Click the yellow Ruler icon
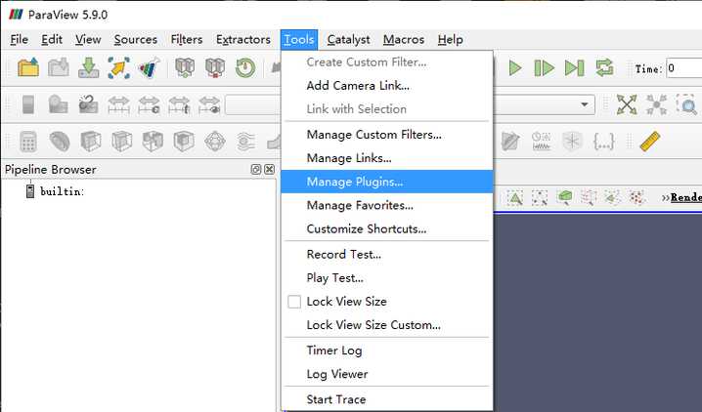702x412 pixels. pyautogui.click(x=649, y=142)
